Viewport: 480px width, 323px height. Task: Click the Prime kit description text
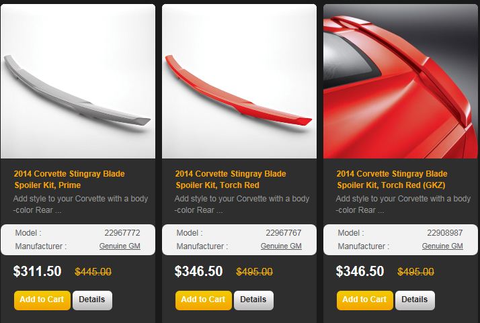click(x=81, y=204)
